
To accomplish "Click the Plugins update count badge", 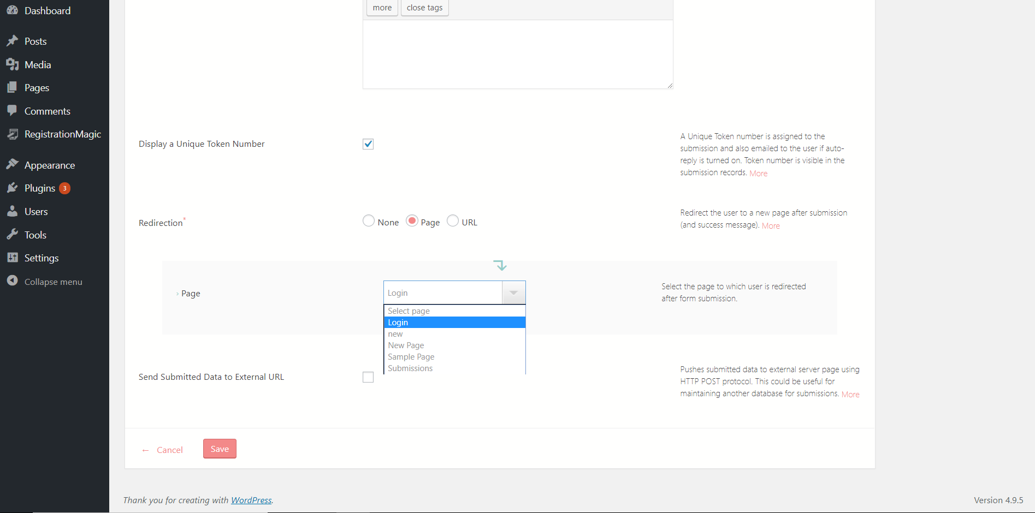I will click(64, 188).
